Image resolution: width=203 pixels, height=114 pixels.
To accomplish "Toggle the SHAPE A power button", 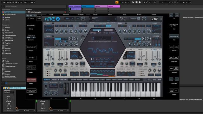I will pyautogui.click(x=77, y=69).
